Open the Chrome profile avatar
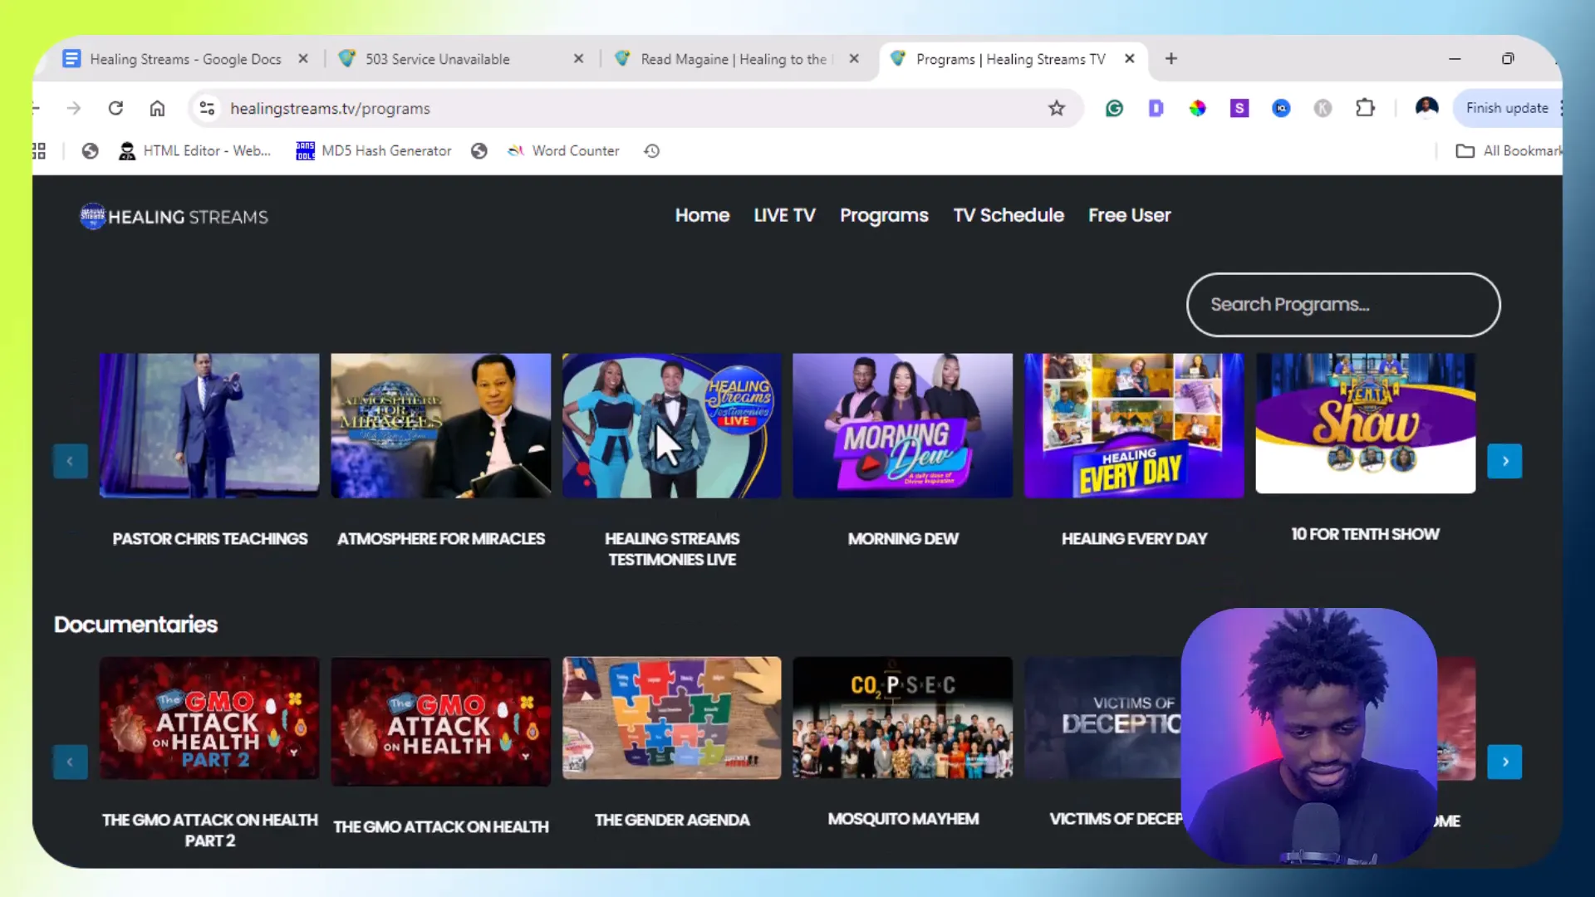1595x897 pixels. (x=1426, y=108)
